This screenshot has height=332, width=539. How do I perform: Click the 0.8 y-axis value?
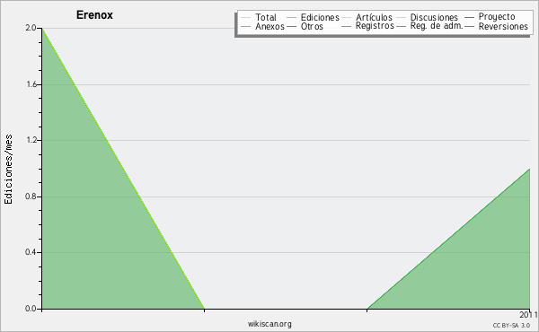[31, 197]
